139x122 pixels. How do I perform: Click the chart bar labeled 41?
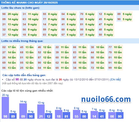pyautogui.click(x=102, y=115)
